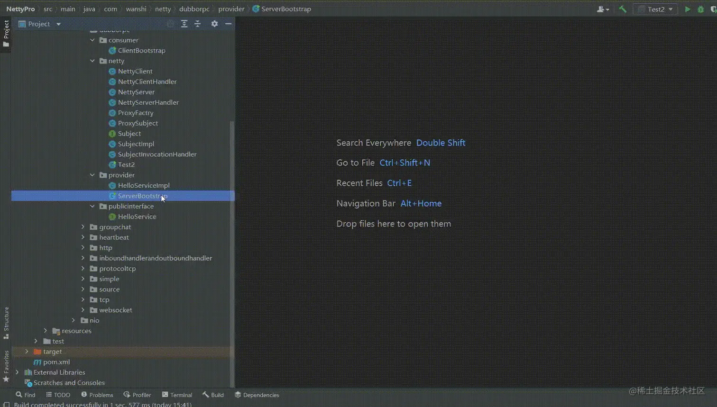Viewport: 717px width, 407px height.
Task: Click the Collapse All icon in Project panel
Action: [x=198, y=24]
